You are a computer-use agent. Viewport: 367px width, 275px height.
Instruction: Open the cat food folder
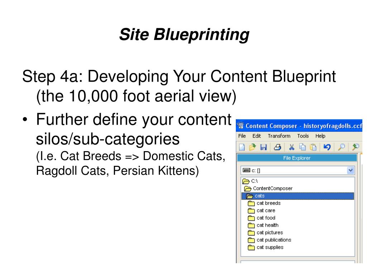[x=261, y=218]
